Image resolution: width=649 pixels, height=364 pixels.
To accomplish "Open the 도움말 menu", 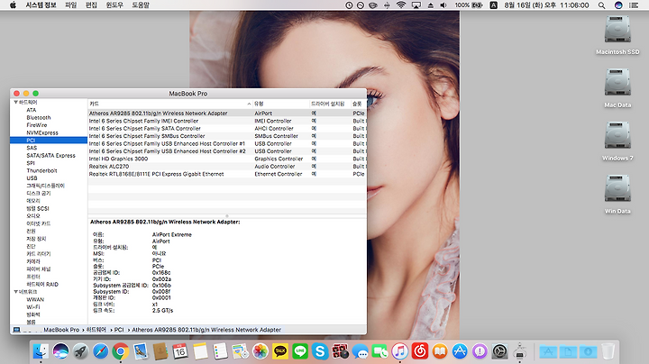I will (x=141, y=5).
